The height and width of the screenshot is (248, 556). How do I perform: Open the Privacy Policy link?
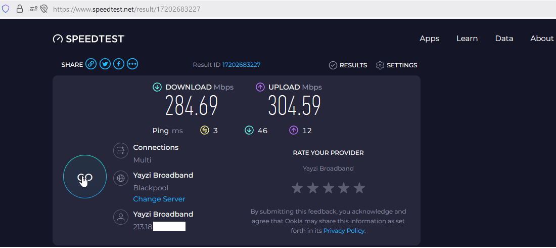[344, 231]
